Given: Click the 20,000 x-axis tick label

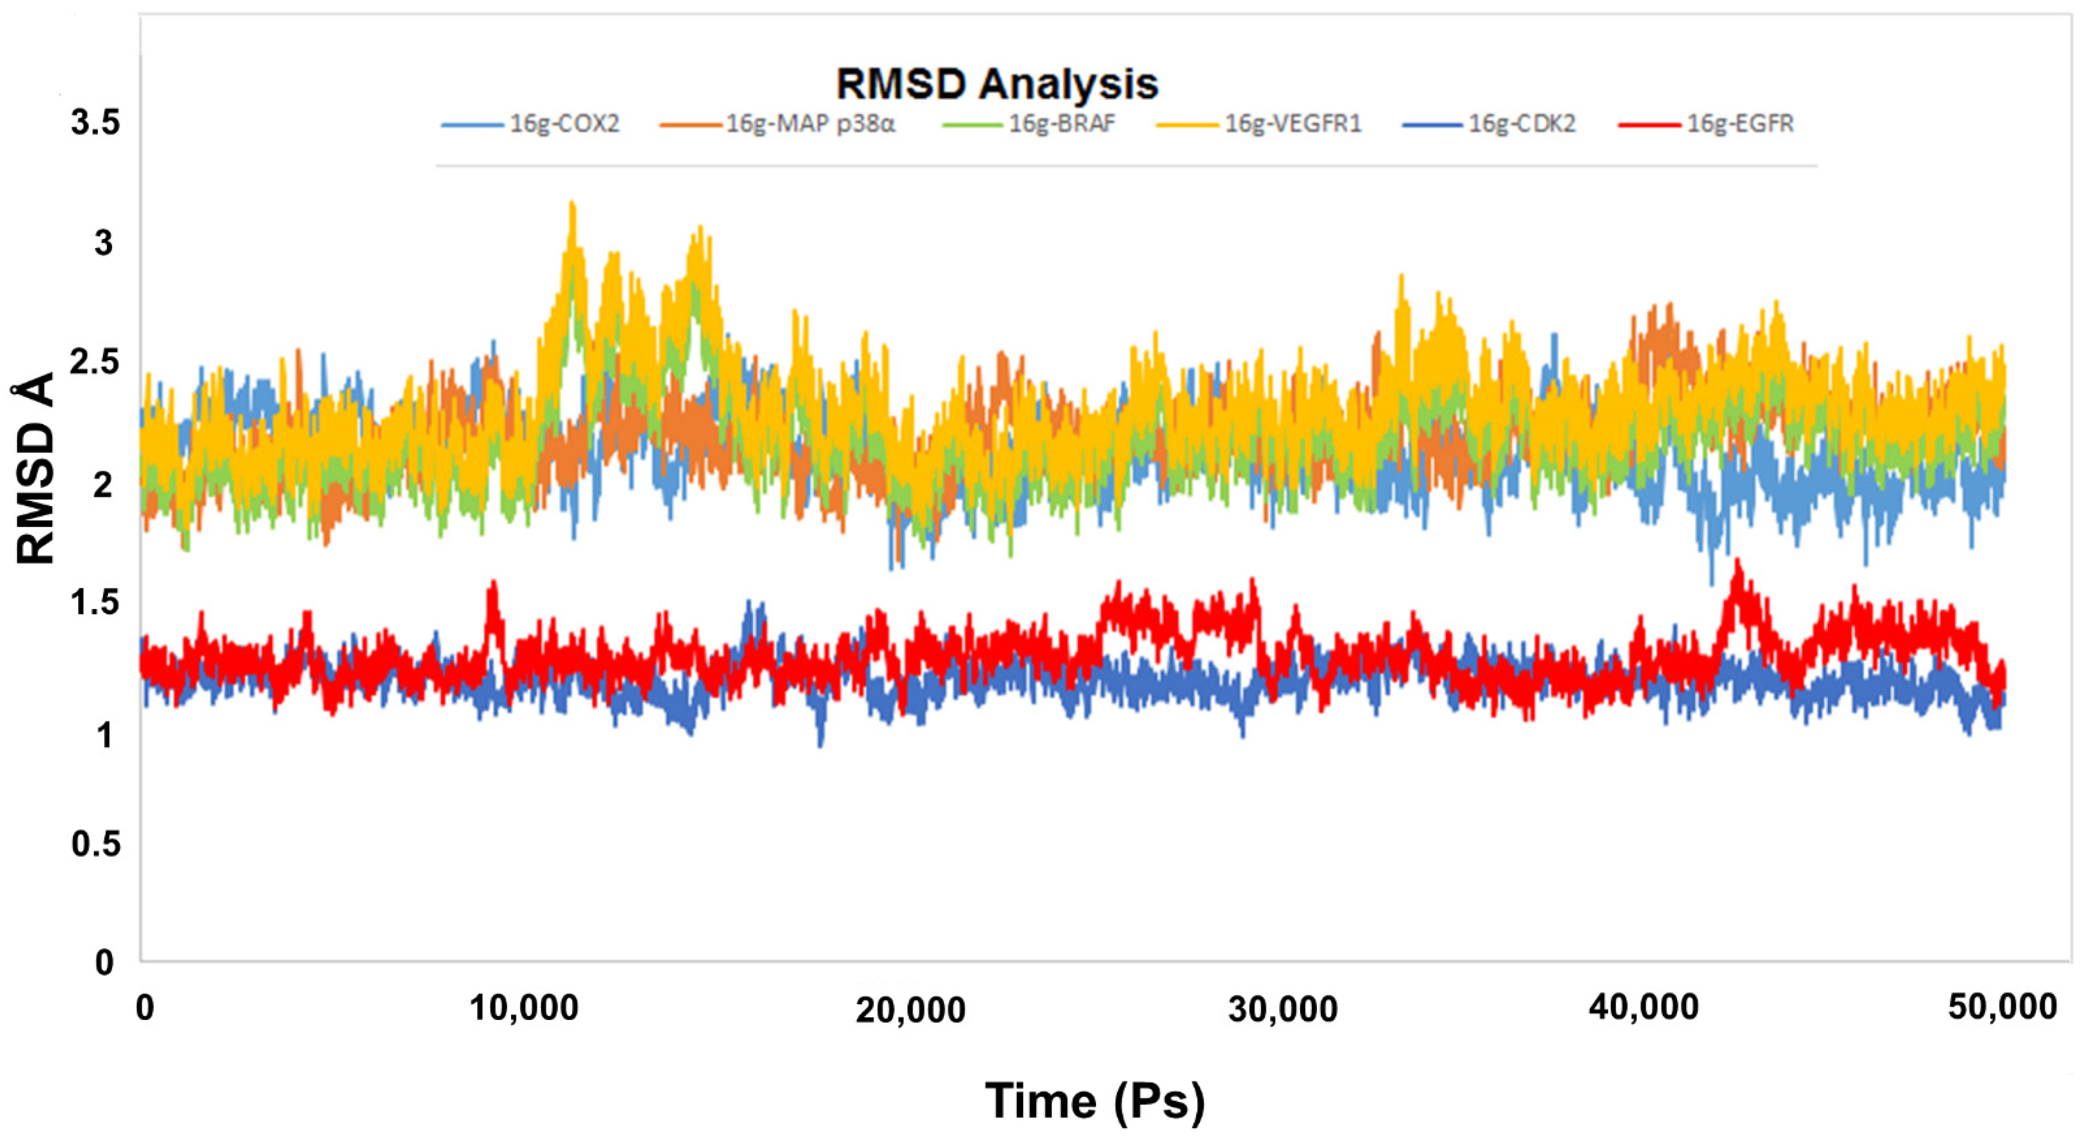Looking at the screenshot, I should [910, 1010].
